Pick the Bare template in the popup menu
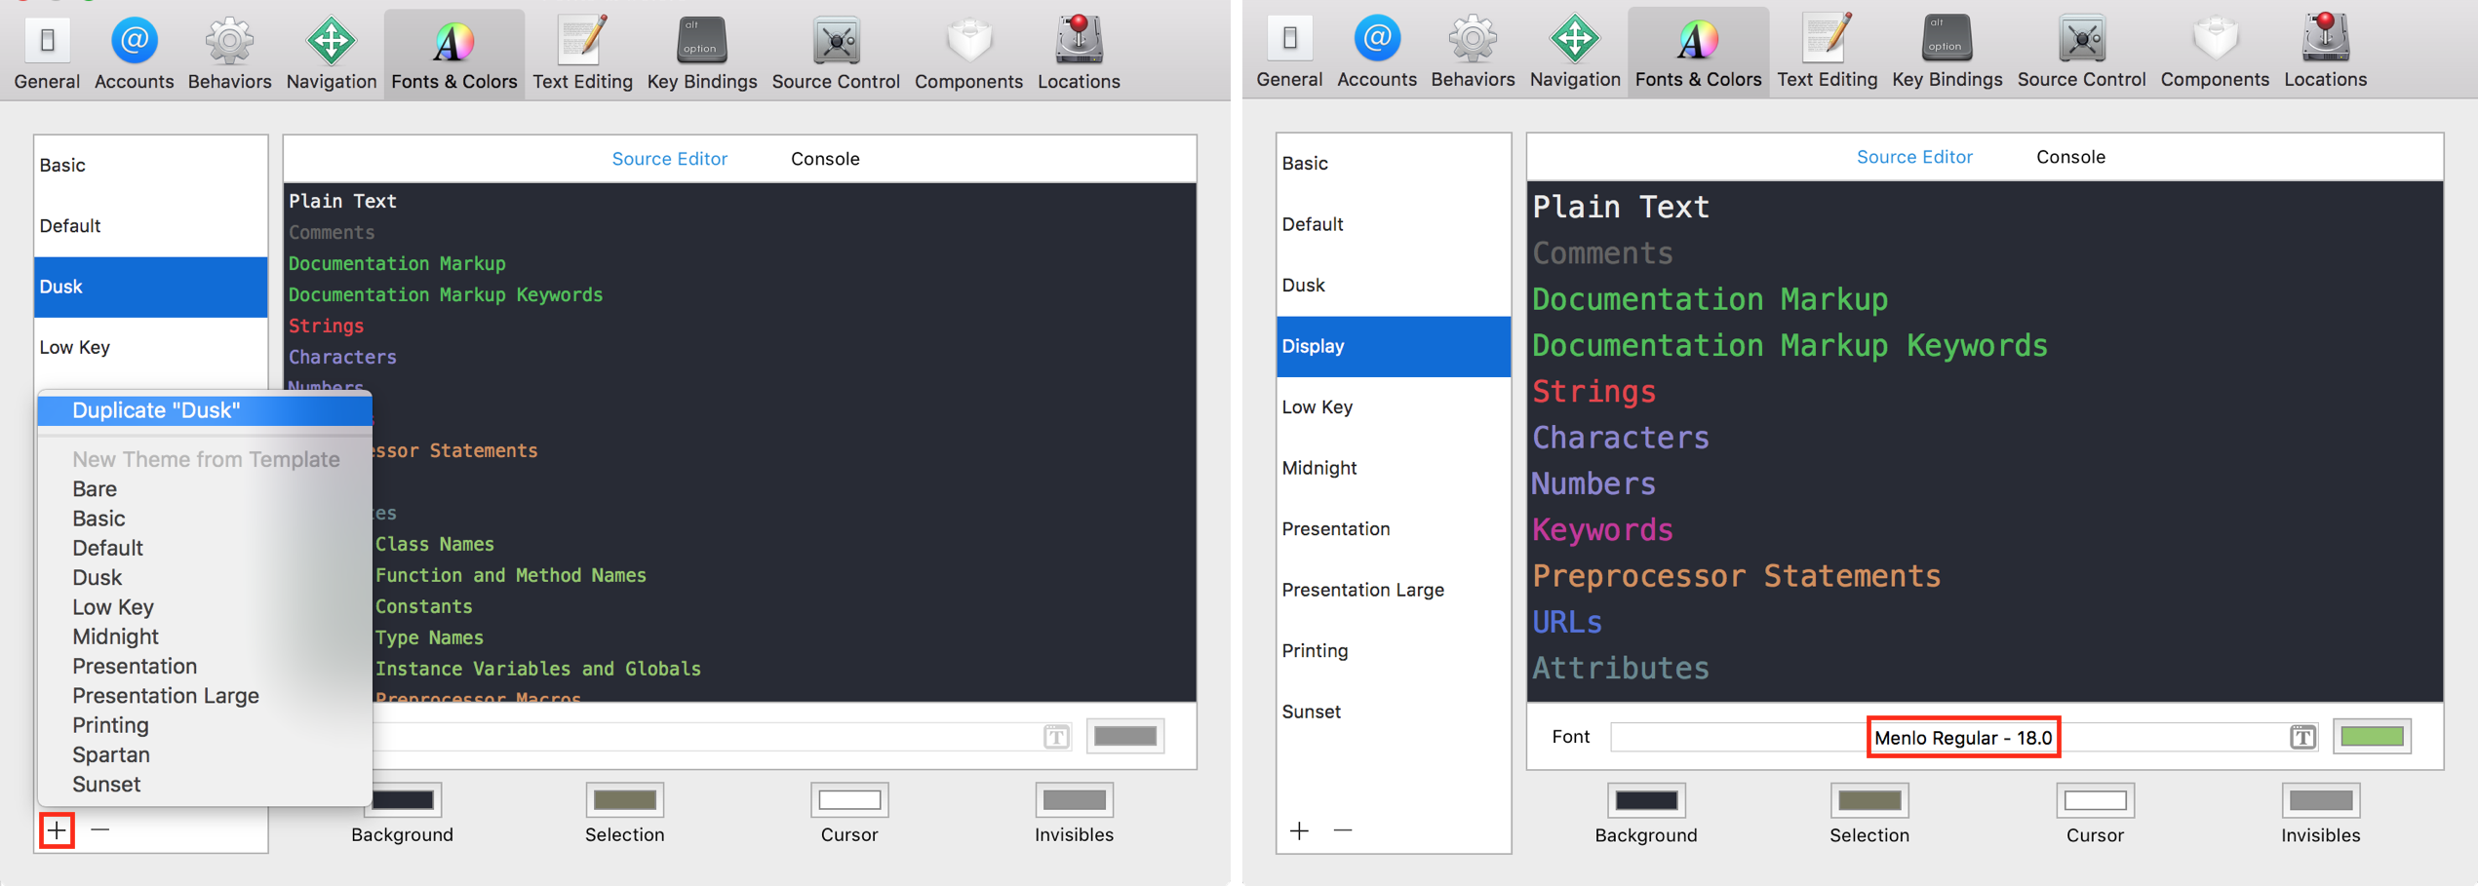 95,488
